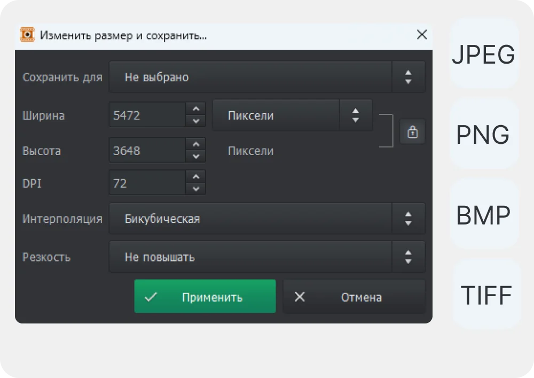Viewport: 534px width, 378px height.
Task: Increase height with the up arrow
Action: pyautogui.click(x=196, y=145)
